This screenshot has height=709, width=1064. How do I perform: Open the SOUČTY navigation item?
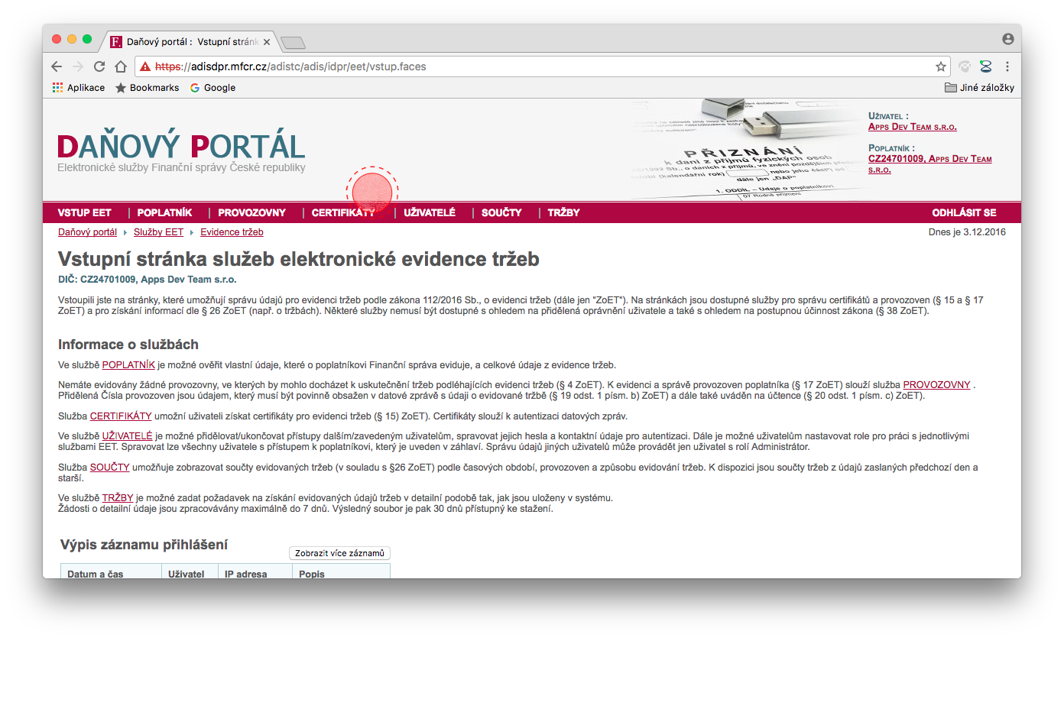tap(501, 212)
